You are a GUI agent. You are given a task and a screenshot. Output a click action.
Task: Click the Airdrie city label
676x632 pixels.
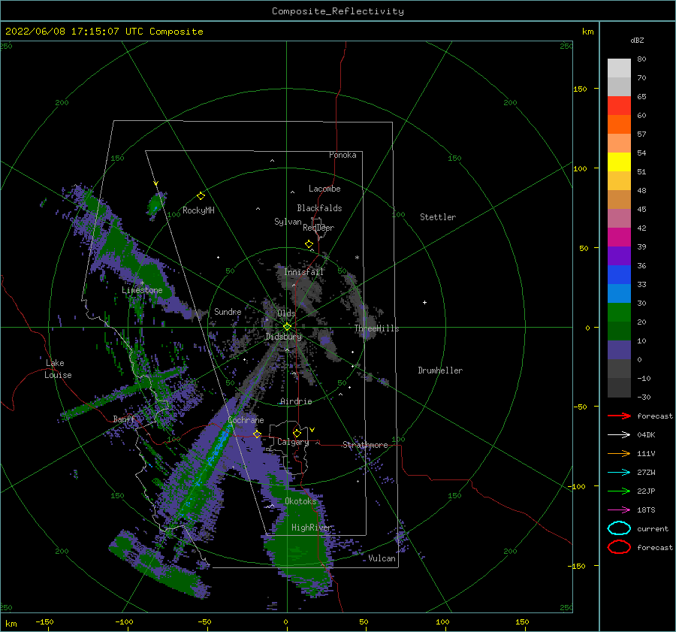pos(296,401)
